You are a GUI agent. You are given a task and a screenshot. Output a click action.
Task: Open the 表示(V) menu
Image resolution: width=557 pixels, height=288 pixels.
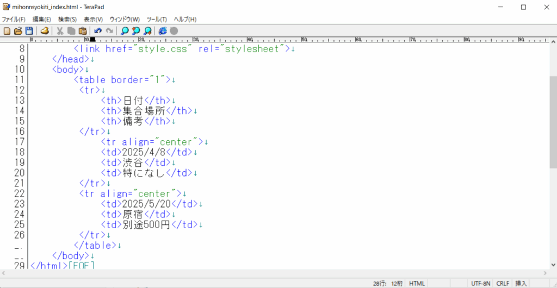(x=93, y=19)
